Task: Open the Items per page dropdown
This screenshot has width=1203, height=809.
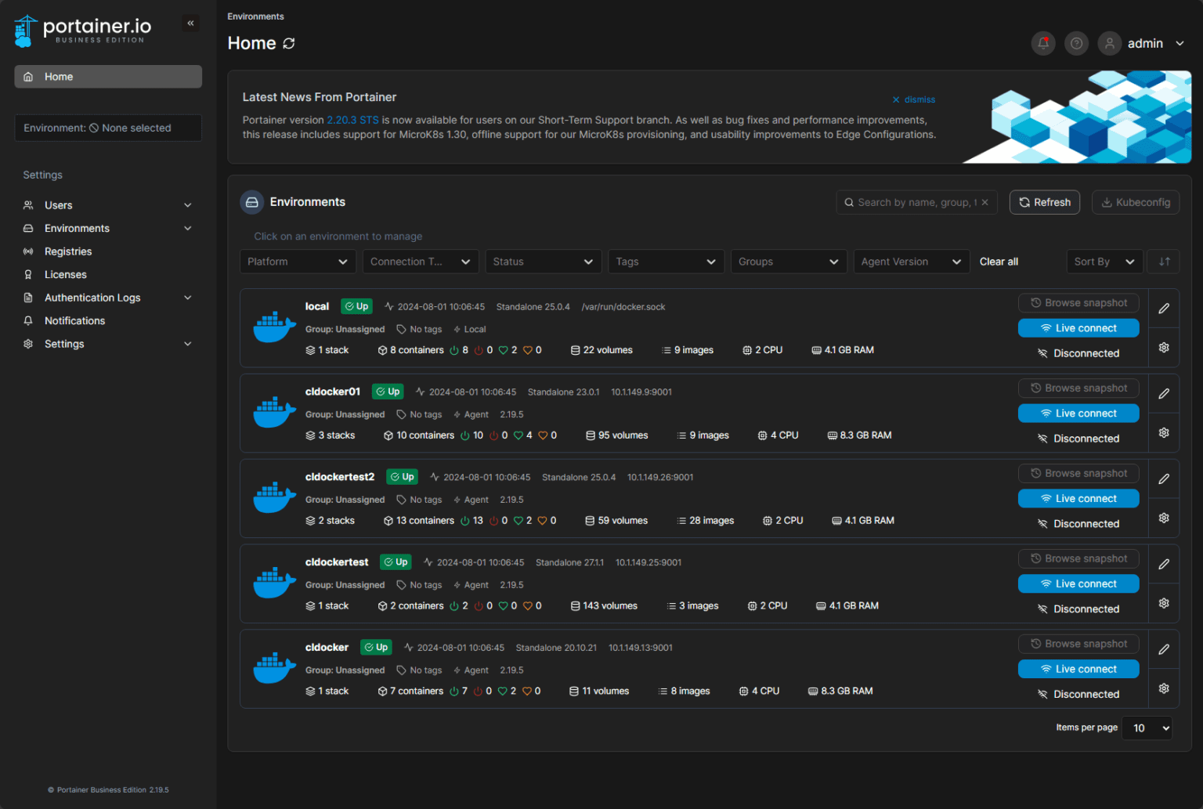Action: pyautogui.click(x=1146, y=728)
